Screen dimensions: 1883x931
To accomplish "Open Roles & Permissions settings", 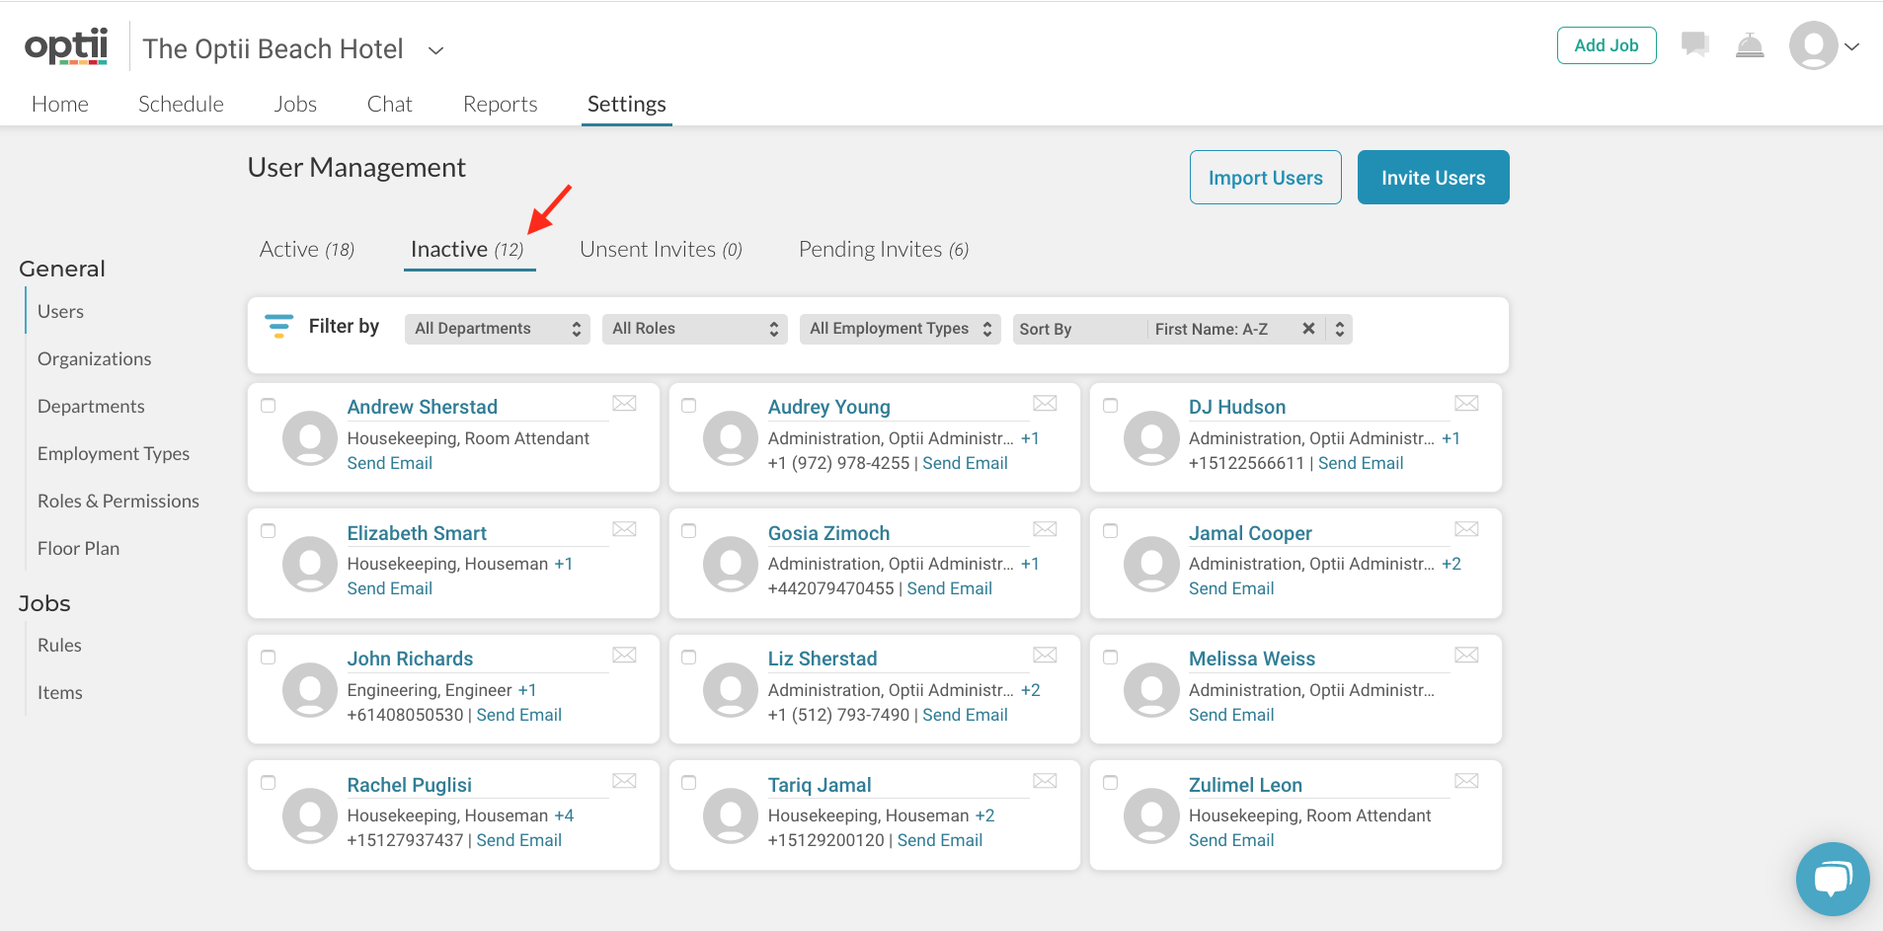I will click(x=118, y=501).
